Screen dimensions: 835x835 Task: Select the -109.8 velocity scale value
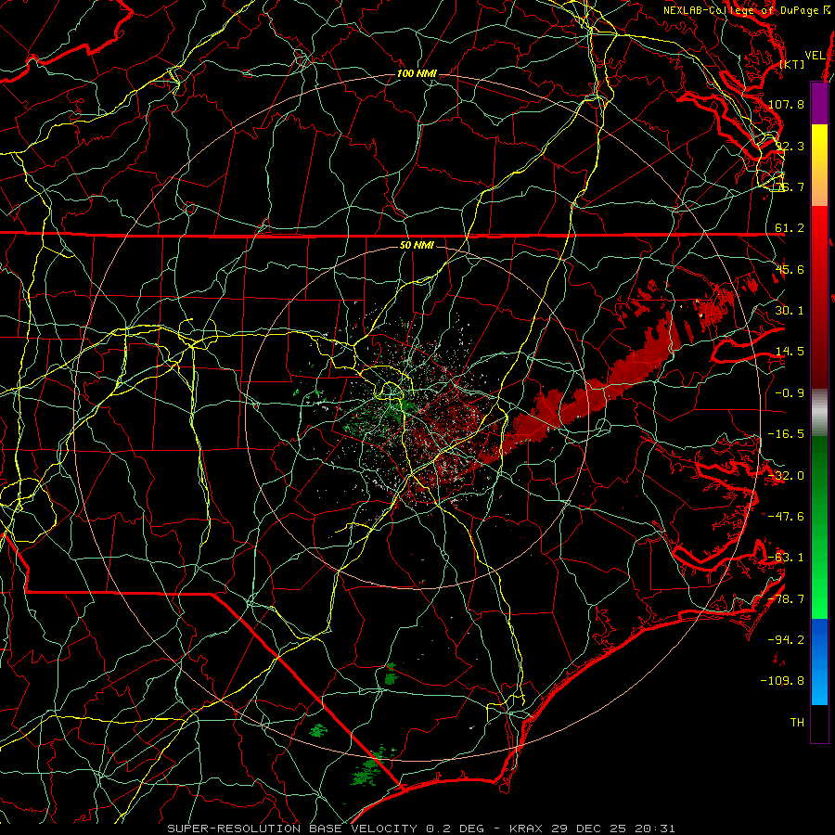coord(783,681)
